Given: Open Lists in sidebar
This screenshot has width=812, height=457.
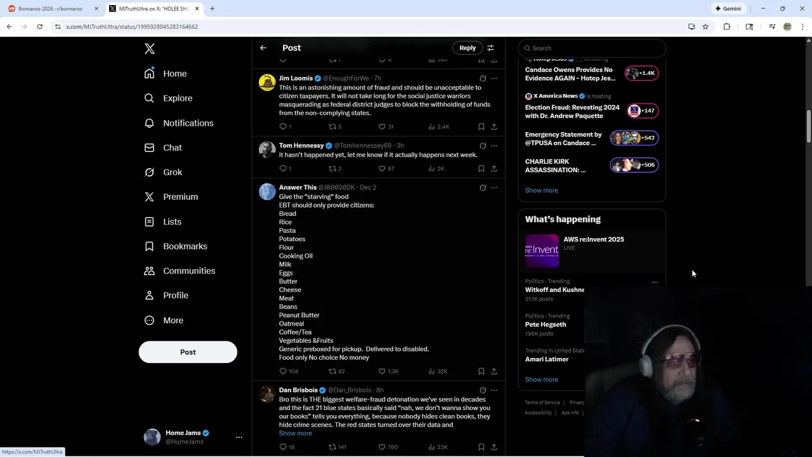Looking at the screenshot, I should pyautogui.click(x=163, y=222).
